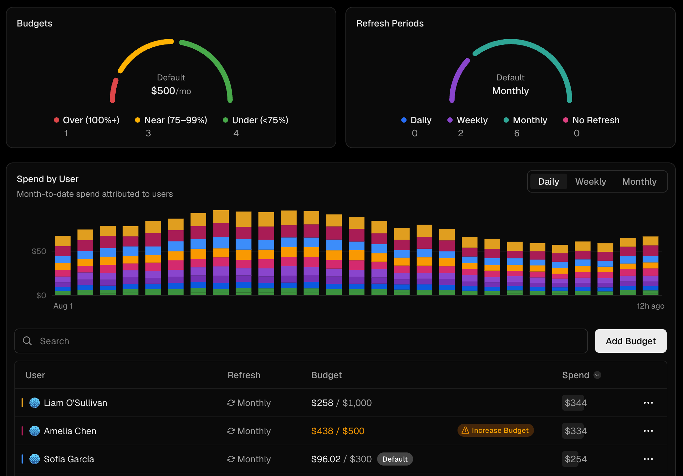Click the search magnifier icon
The height and width of the screenshot is (476, 683).
point(27,341)
